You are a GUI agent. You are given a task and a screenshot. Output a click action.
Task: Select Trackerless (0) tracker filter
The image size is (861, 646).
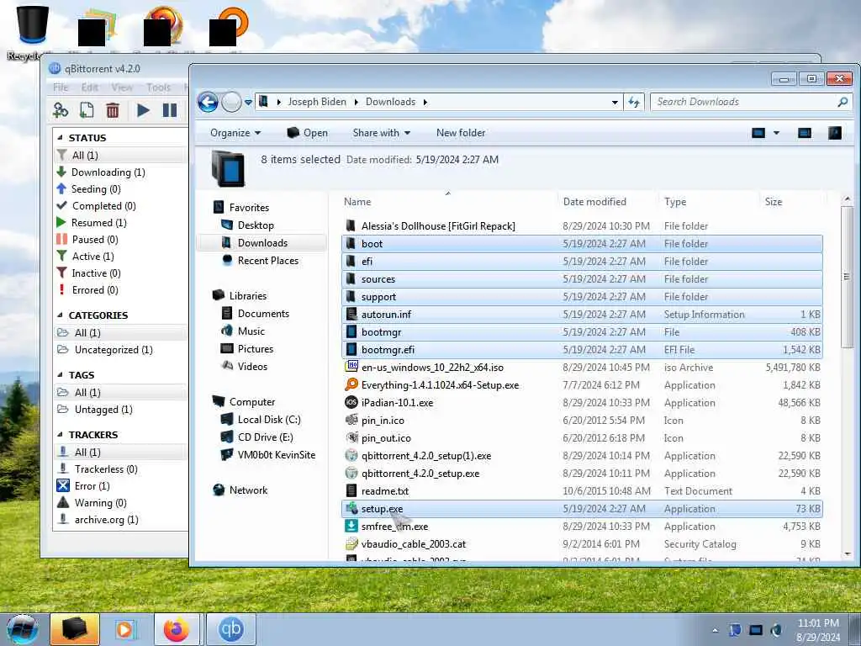(106, 469)
